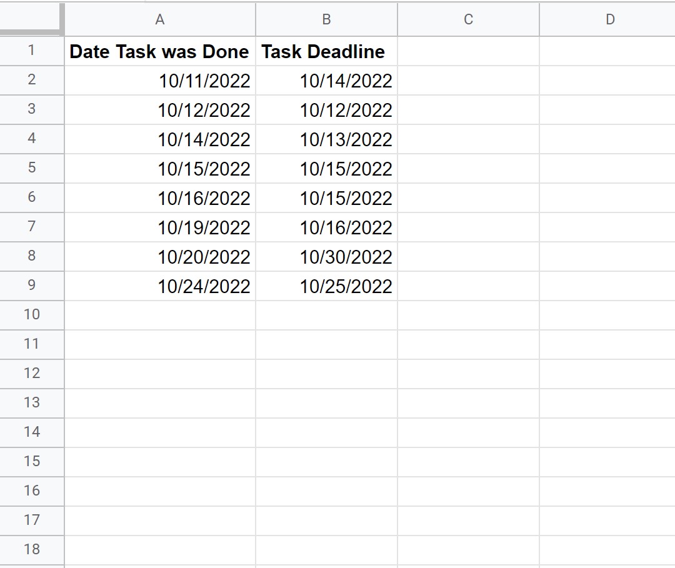Click empty cell C2
This screenshot has width=675, height=568.
pyautogui.click(x=468, y=81)
